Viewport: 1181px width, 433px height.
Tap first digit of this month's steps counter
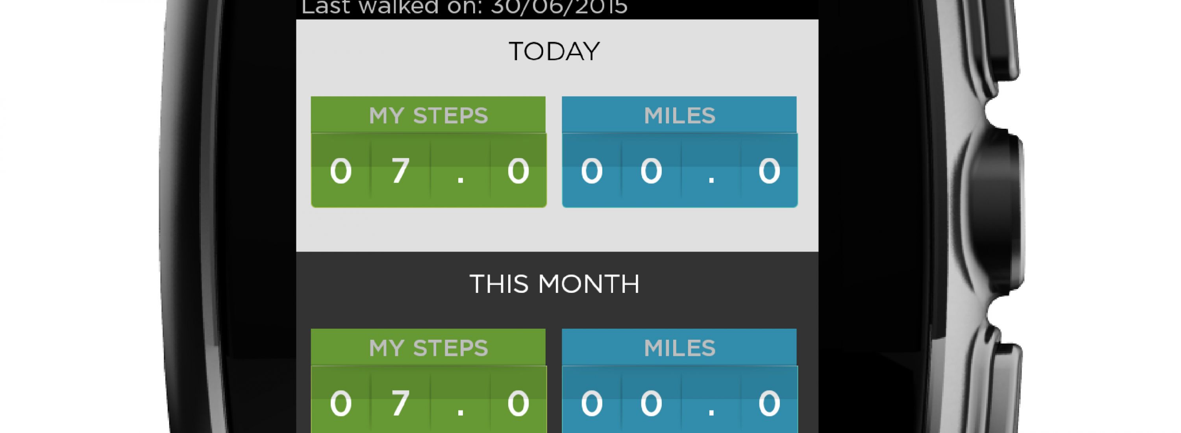pos(341,403)
